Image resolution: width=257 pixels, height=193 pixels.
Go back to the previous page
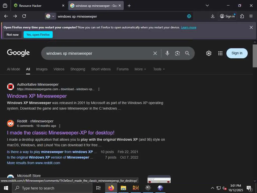pos(6,16)
